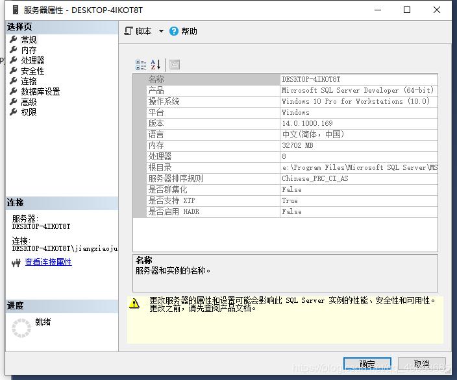Switch to the 处理器 page
The width and height of the screenshot is (457, 380).
coord(32,60)
